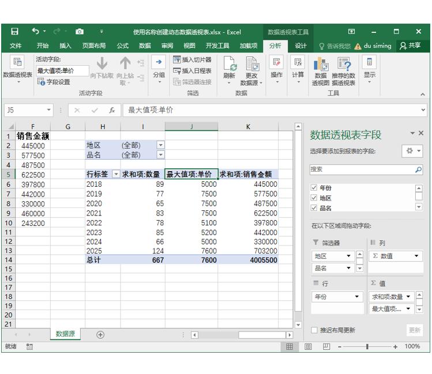Click the vertical sheet scrollbar thumb
Screen dimensions: 432x374
point(298,221)
